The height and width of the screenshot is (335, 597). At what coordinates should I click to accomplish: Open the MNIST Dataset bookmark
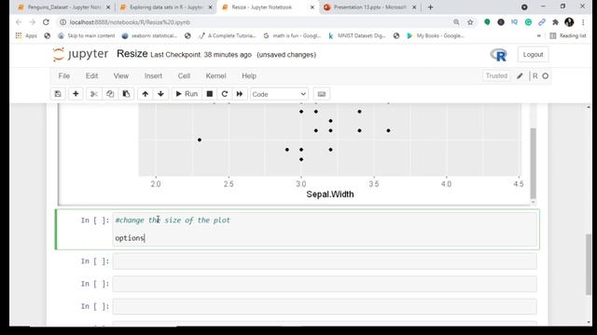[x=357, y=35]
